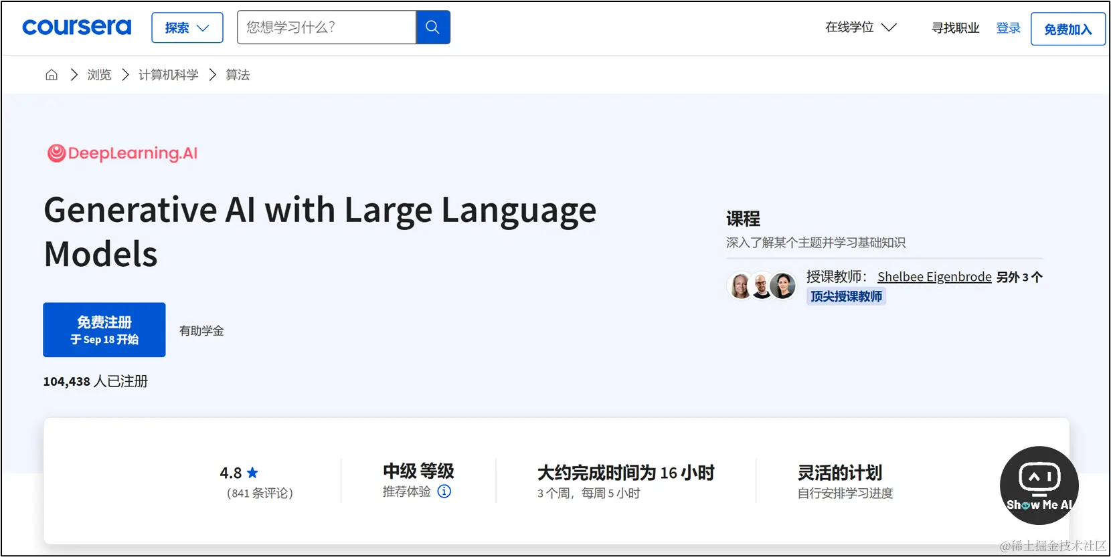Click the 841 条评论 reviews text
1111x557 pixels.
pyautogui.click(x=260, y=493)
